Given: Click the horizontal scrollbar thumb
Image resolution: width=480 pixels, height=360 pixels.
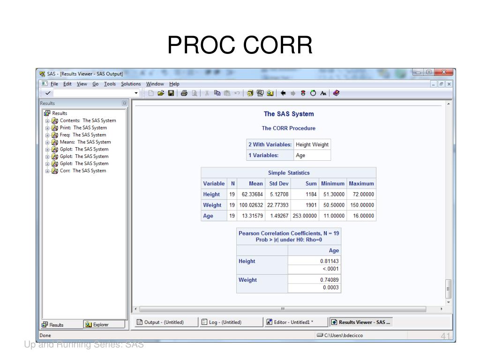Looking at the screenshot, I should tap(283, 309).
